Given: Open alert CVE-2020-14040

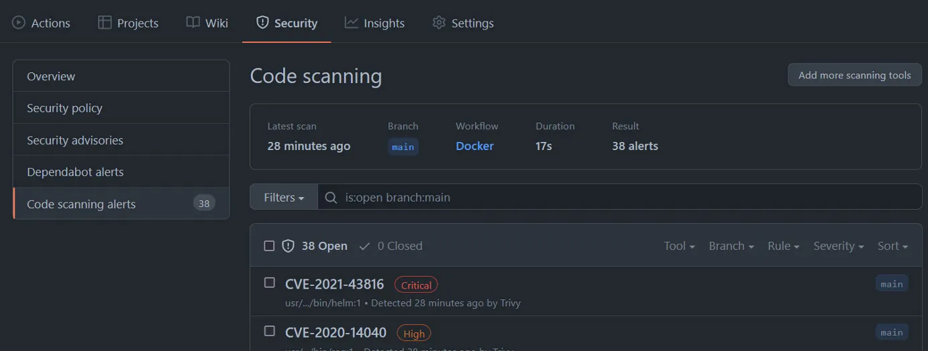Looking at the screenshot, I should (336, 332).
